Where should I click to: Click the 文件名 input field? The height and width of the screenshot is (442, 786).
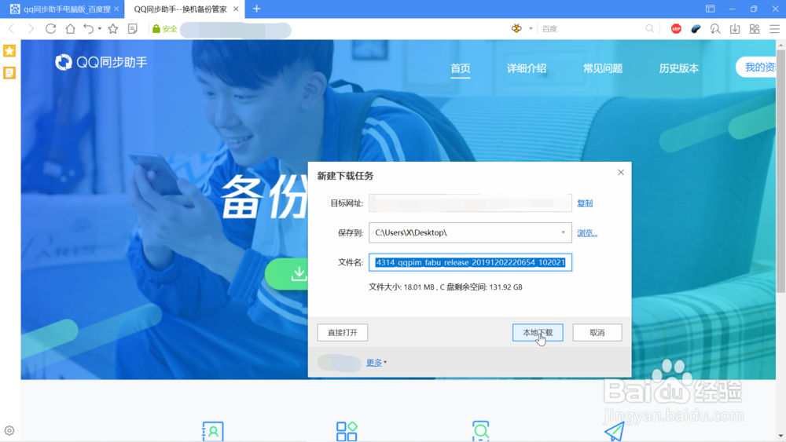pos(470,262)
